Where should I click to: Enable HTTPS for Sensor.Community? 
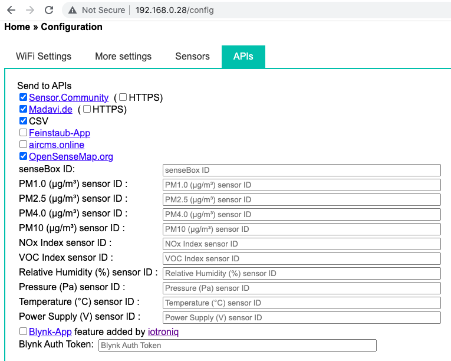123,97
